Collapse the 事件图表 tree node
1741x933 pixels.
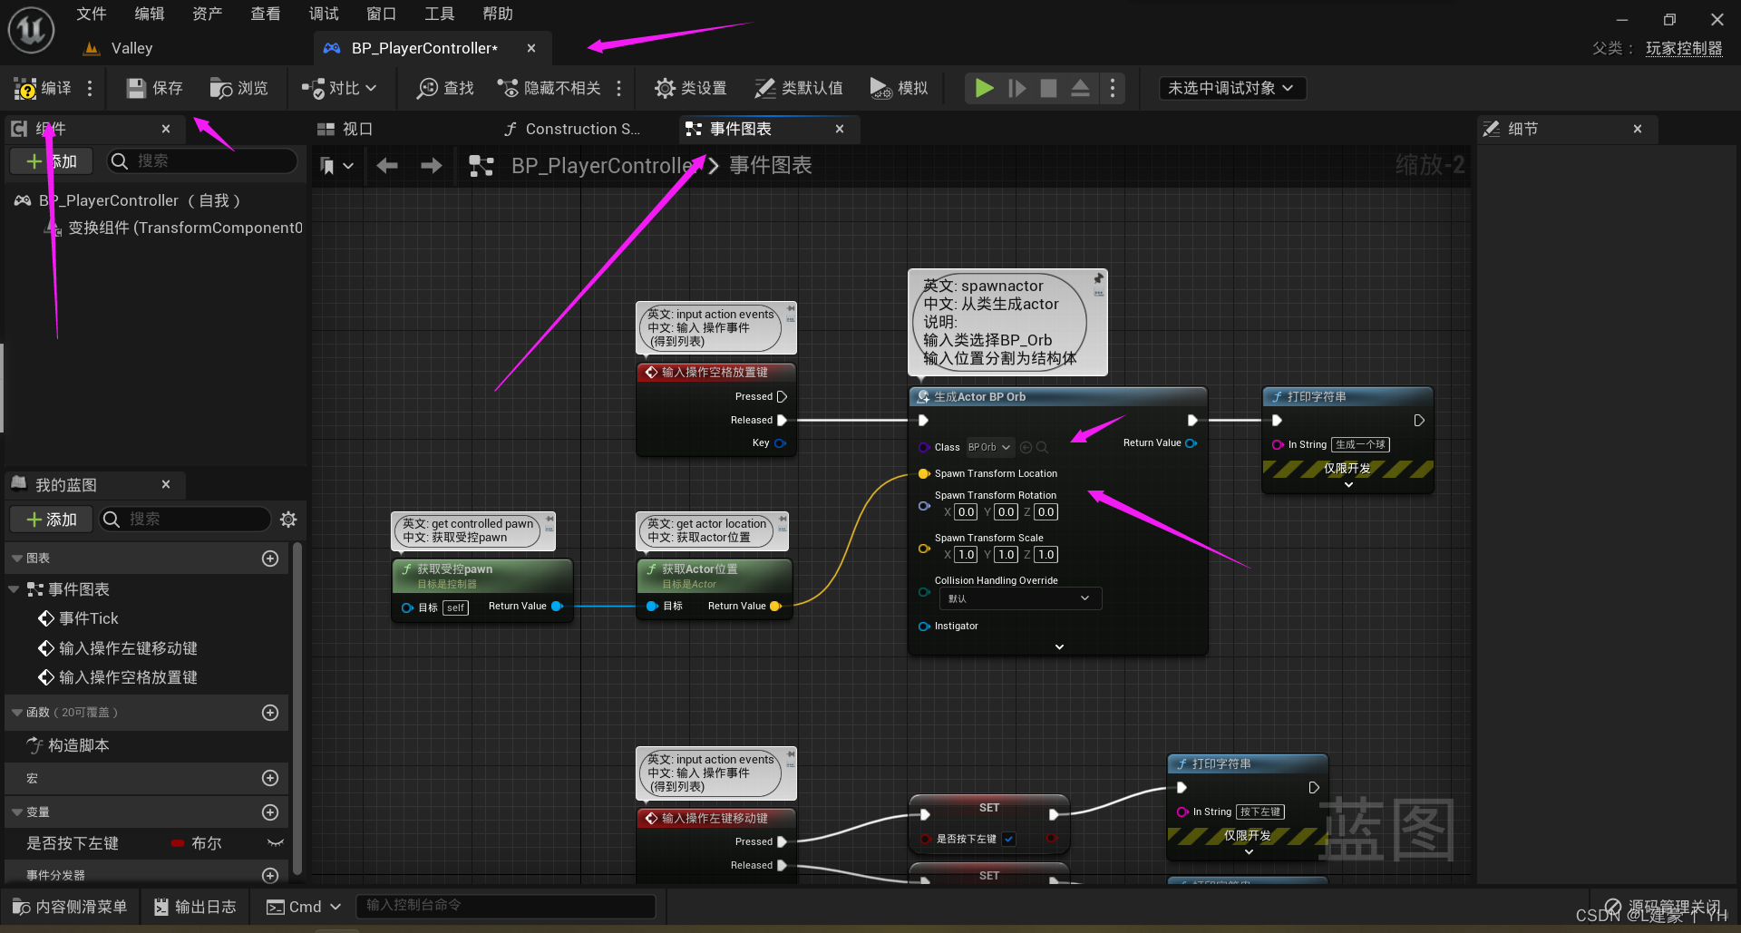coord(14,589)
